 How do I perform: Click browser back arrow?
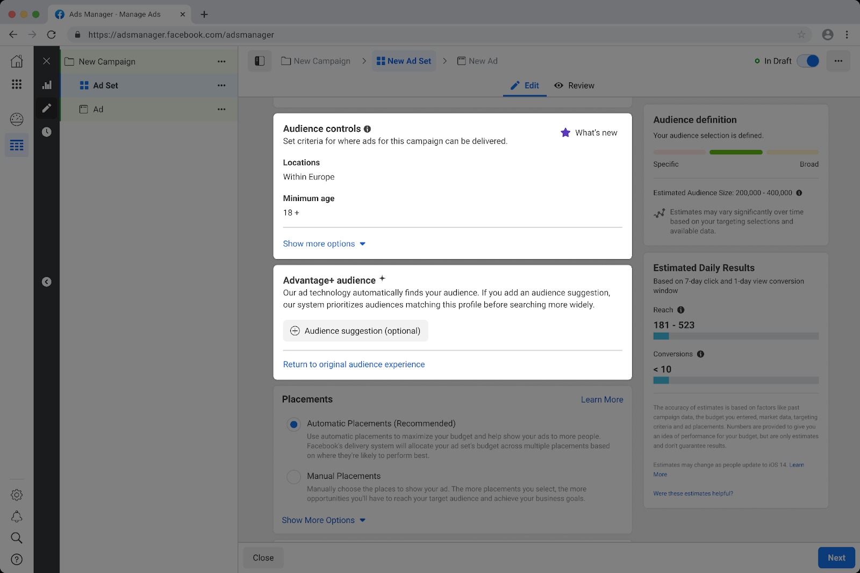(x=13, y=34)
